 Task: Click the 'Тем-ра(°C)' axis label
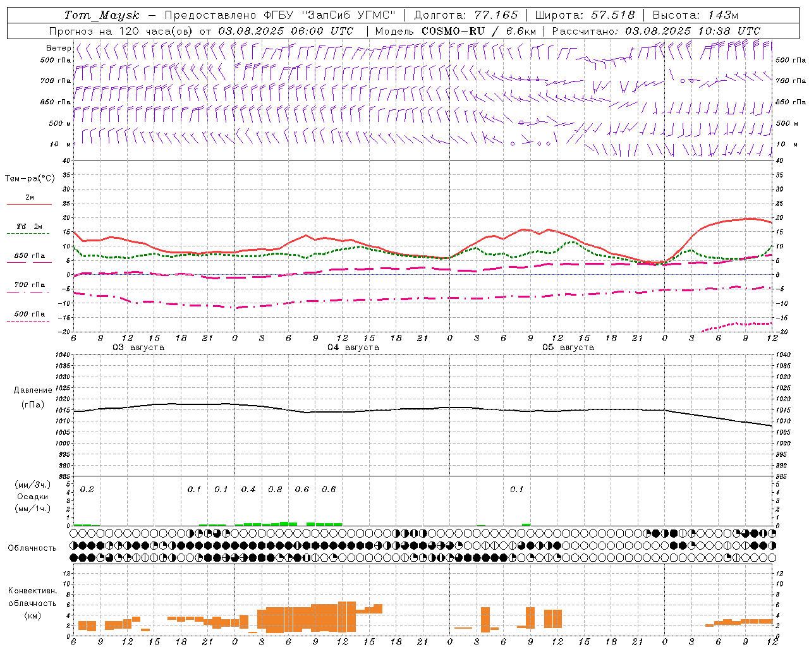pyautogui.click(x=30, y=179)
